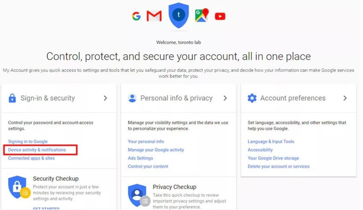363x210 pixels.
Task: Open Connected apps & sites link
Action: click(32, 158)
